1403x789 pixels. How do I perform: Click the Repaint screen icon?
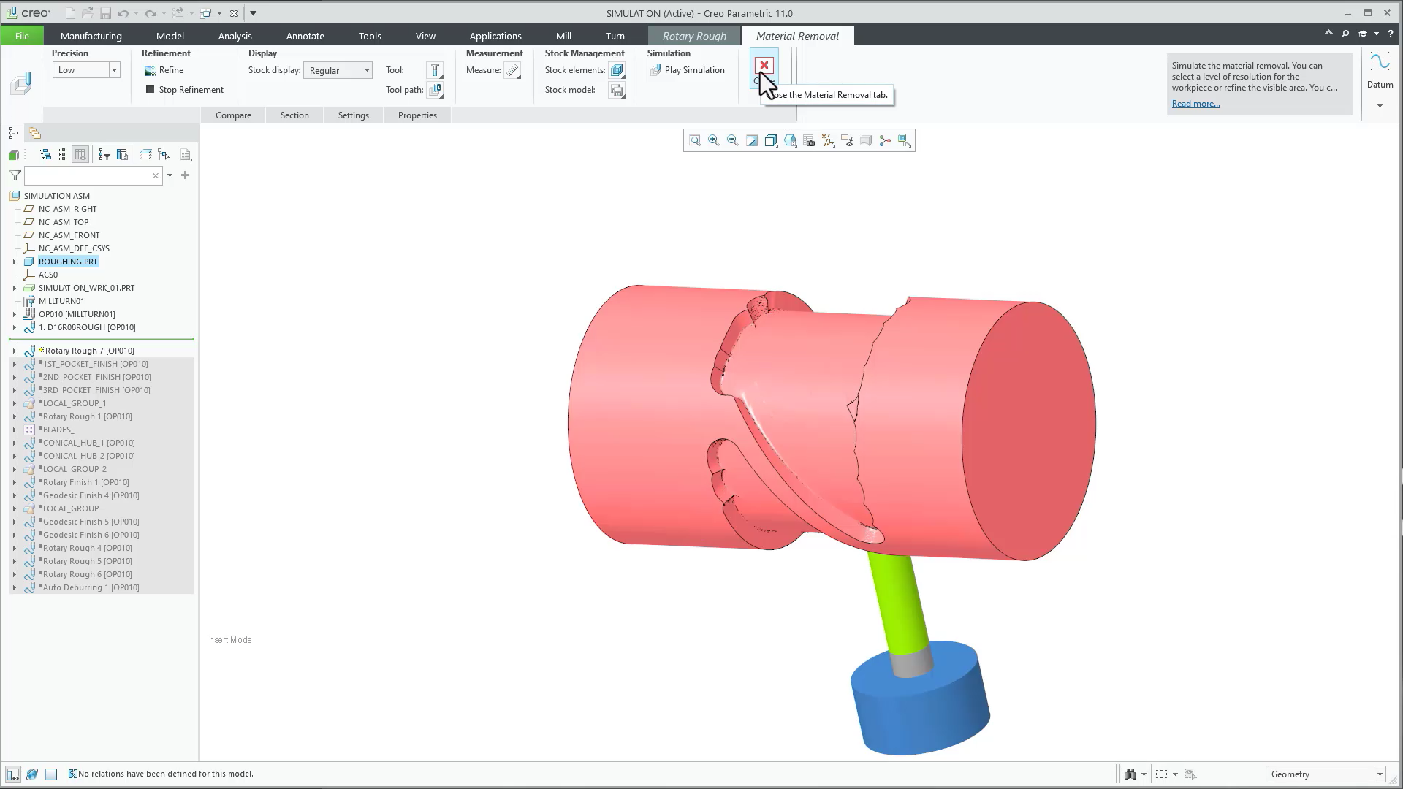pyautogui.click(x=751, y=140)
